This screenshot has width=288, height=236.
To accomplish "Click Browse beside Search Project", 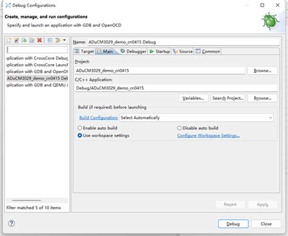I will pyautogui.click(x=262, y=98).
